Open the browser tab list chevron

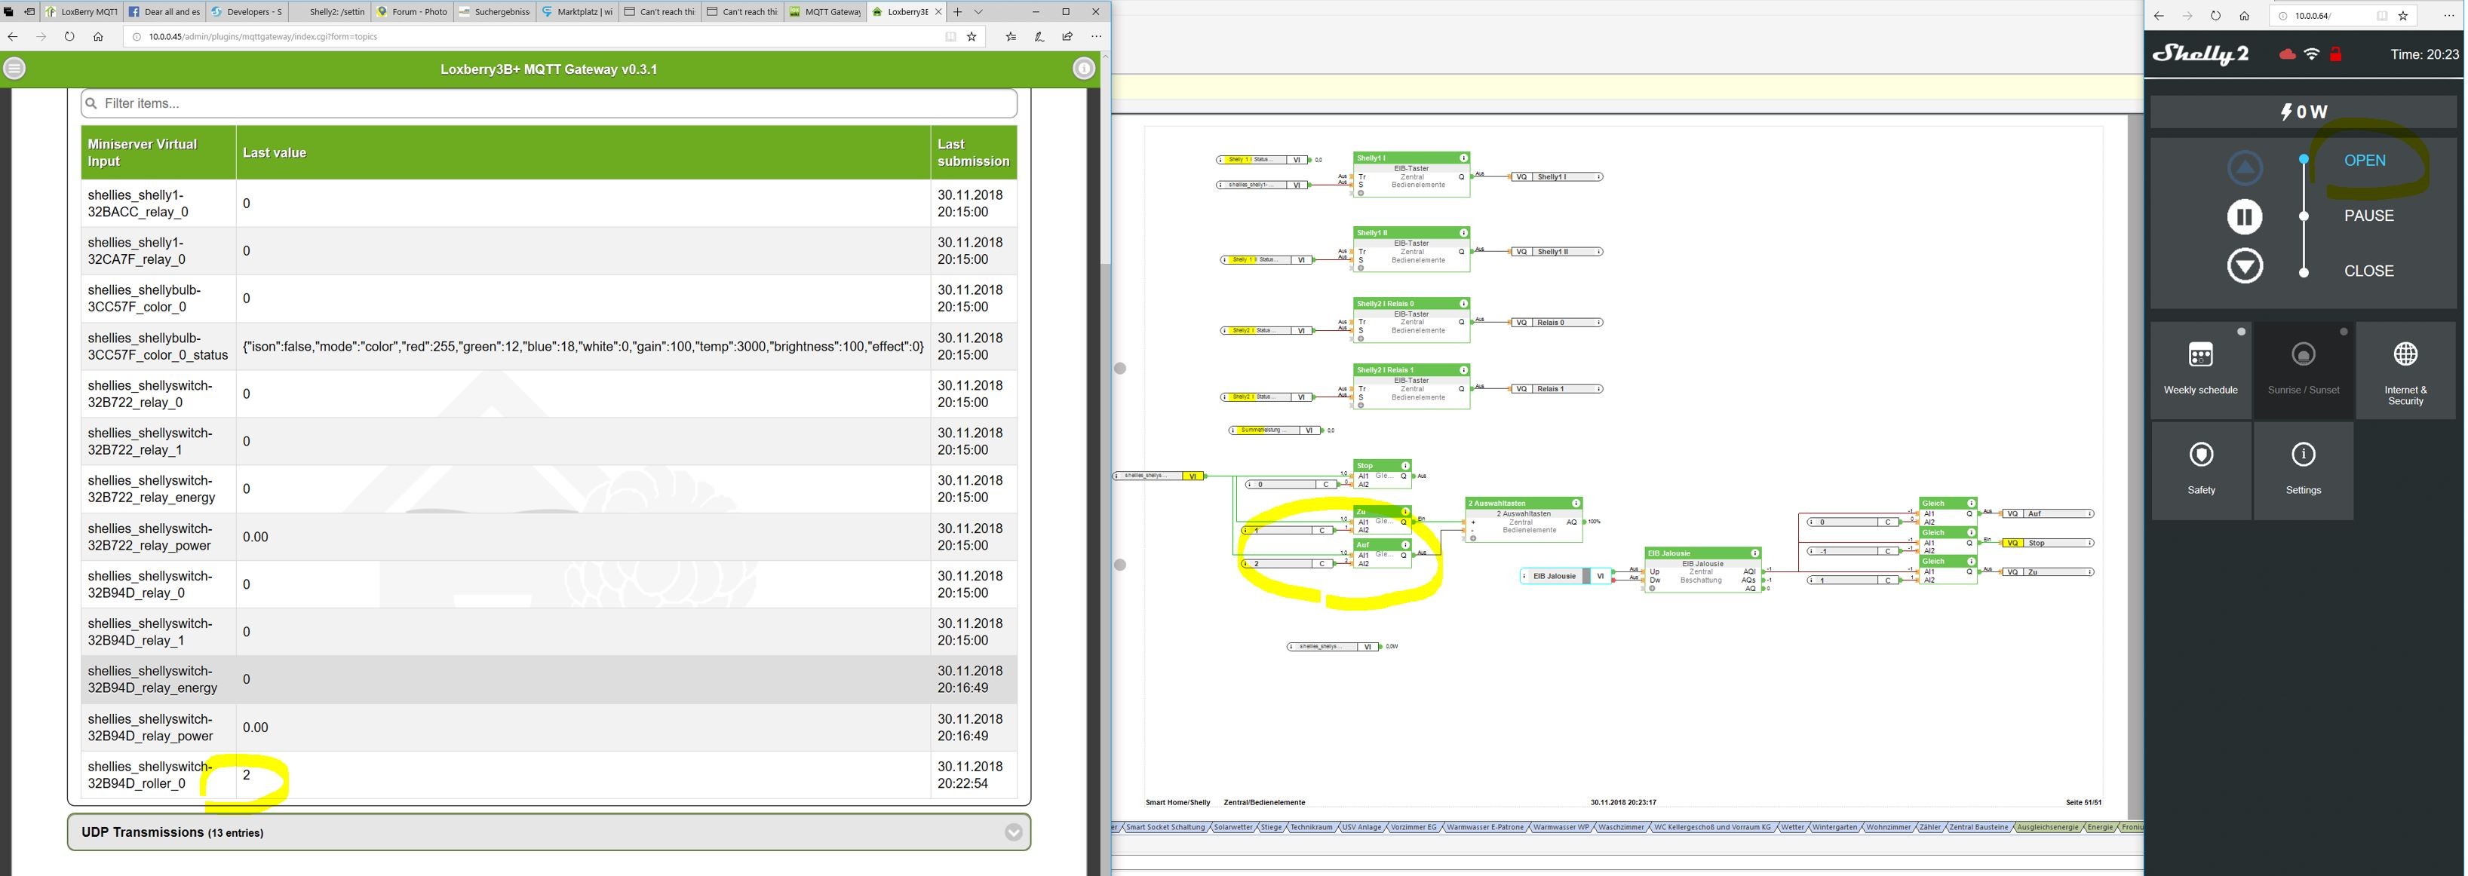point(978,11)
